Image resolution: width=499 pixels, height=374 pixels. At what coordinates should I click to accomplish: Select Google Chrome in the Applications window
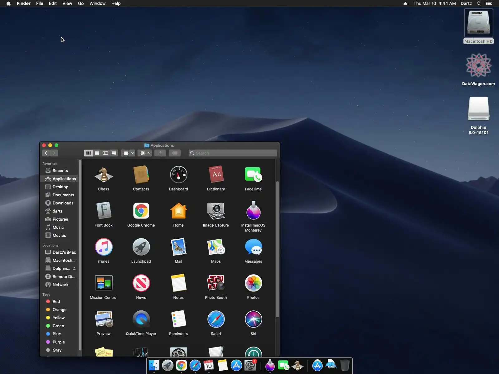click(141, 211)
